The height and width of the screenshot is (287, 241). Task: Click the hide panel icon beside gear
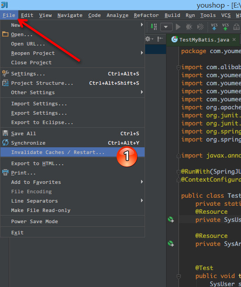160,39
